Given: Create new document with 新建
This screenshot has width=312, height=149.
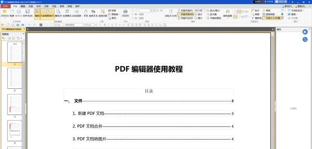Looking at the screenshot, I should 12,13.
